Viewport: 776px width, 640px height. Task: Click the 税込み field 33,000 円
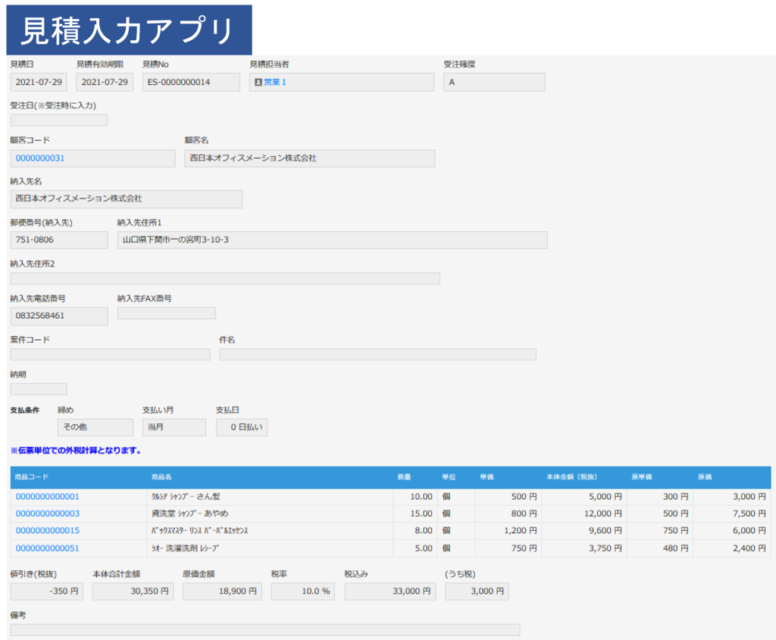pyautogui.click(x=390, y=592)
